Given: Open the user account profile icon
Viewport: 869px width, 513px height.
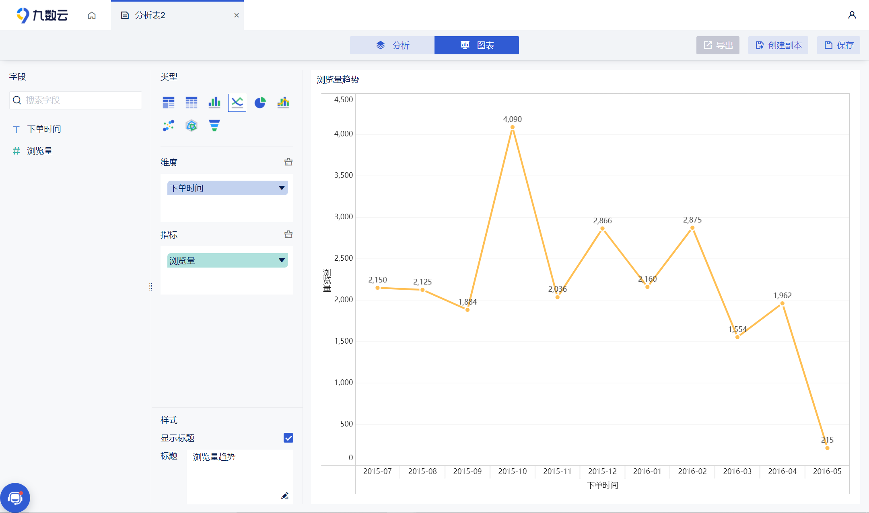Looking at the screenshot, I should [852, 15].
